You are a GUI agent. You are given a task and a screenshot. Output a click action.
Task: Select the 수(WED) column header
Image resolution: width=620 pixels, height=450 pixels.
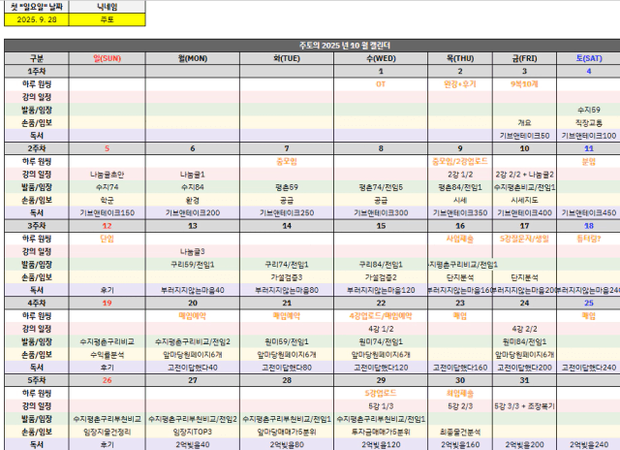[381, 58]
